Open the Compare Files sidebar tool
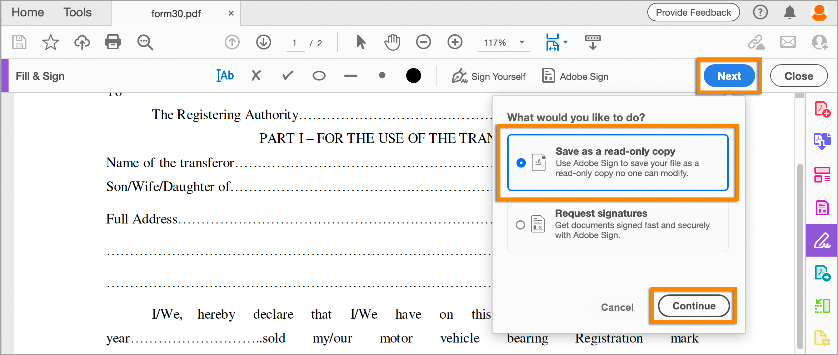Viewport: 838px width, 355px height. click(x=822, y=306)
